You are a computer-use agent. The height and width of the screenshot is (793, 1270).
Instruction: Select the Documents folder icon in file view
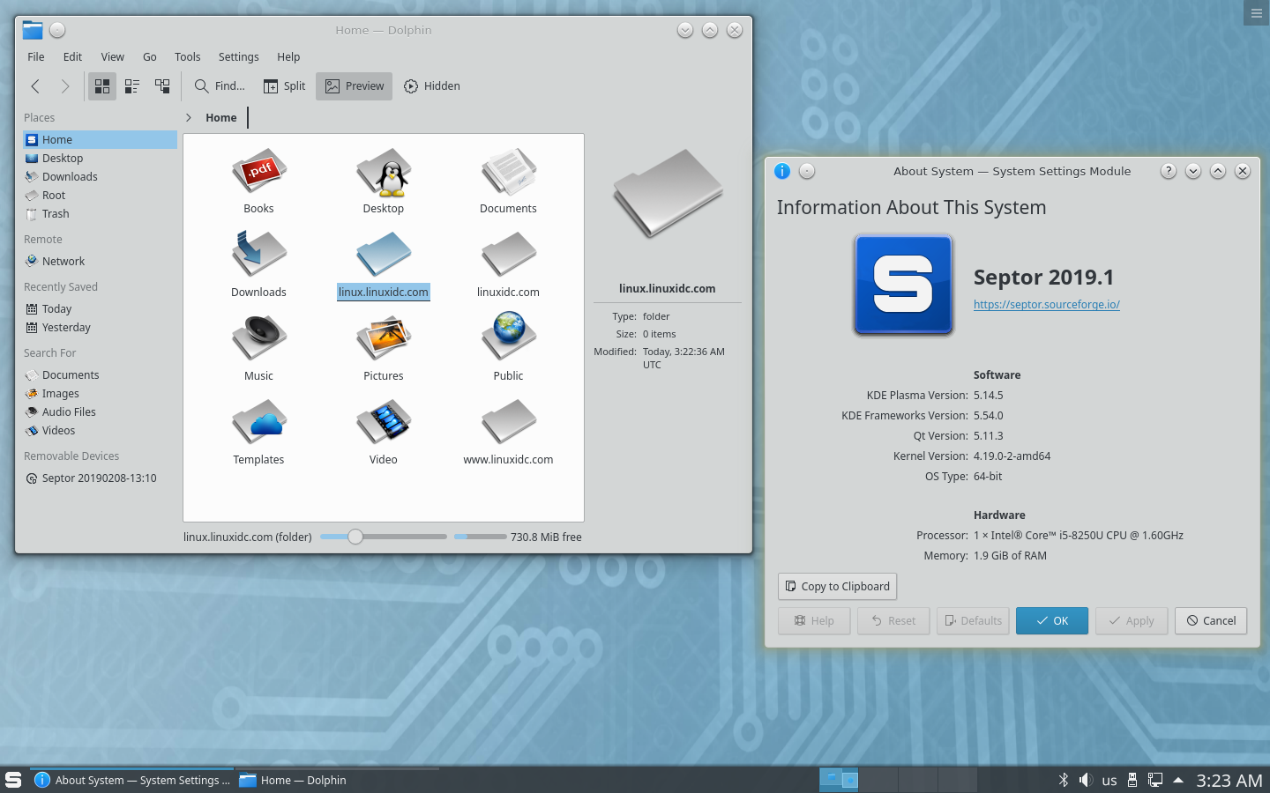(x=509, y=172)
